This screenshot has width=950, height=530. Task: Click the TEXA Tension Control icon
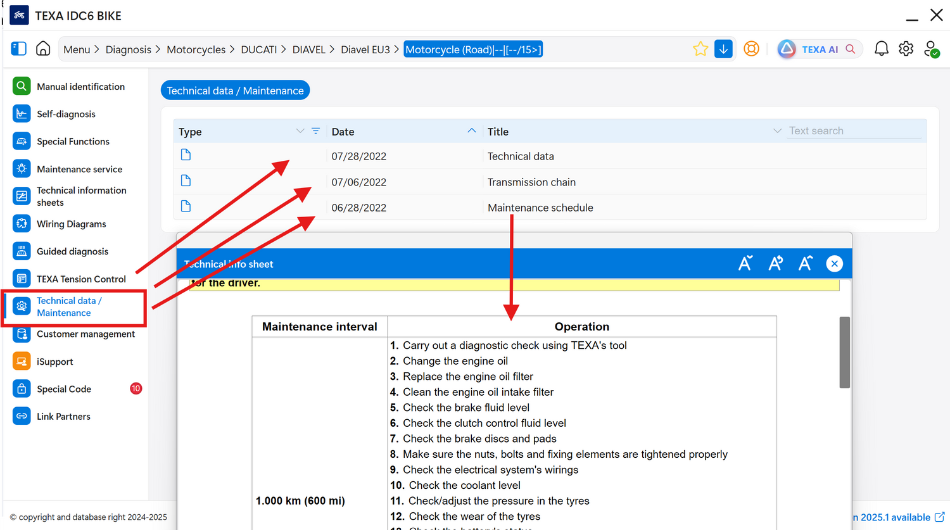22,279
